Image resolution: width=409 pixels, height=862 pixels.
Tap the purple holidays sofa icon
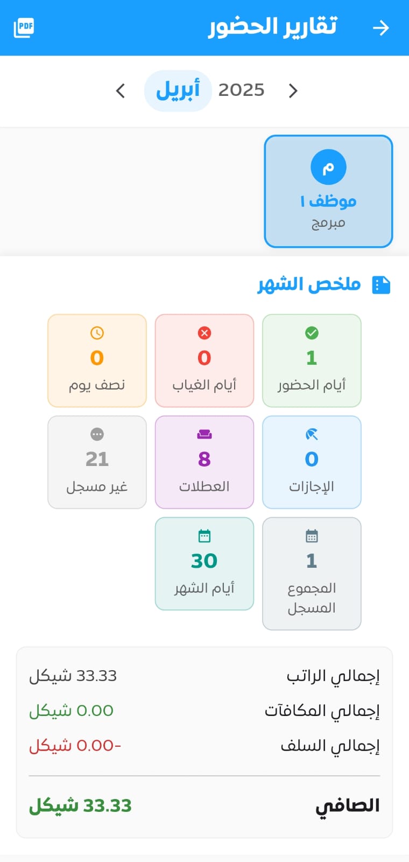coord(204,434)
